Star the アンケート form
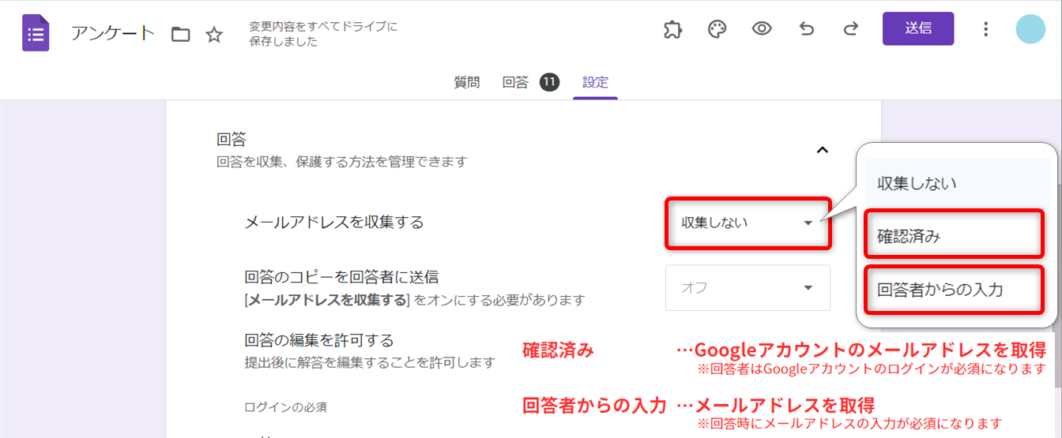Image resolution: width=1062 pixels, height=438 pixels. (x=214, y=34)
